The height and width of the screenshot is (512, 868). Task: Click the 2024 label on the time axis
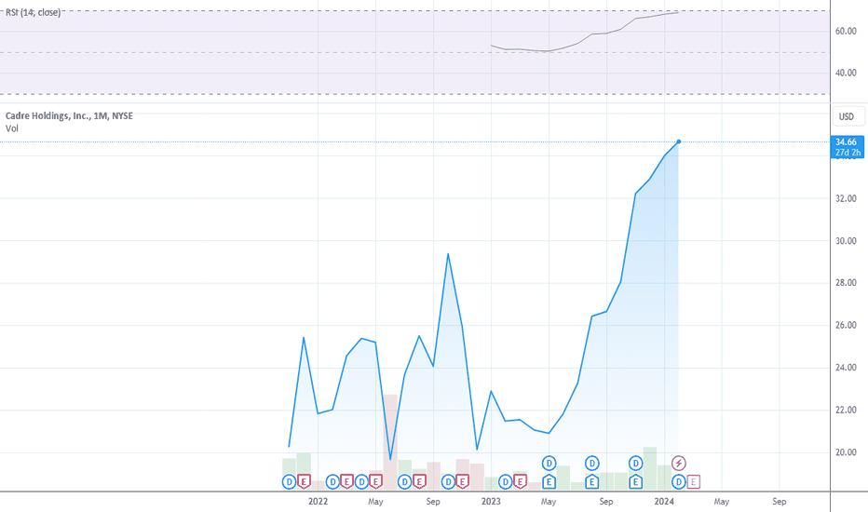click(664, 502)
